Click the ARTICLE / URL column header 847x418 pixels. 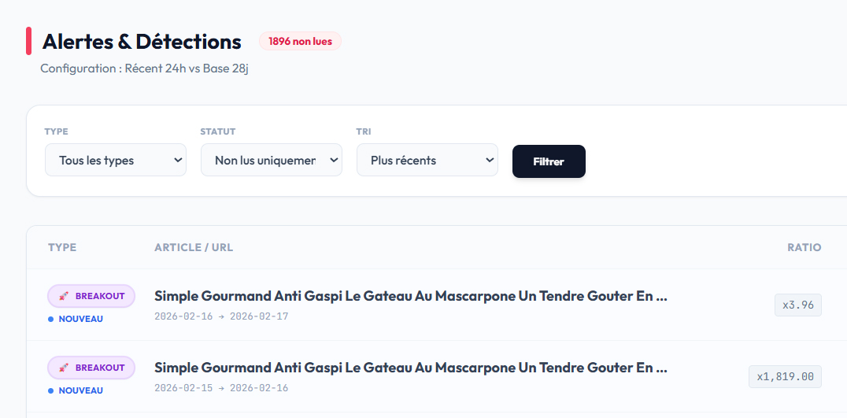click(194, 247)
